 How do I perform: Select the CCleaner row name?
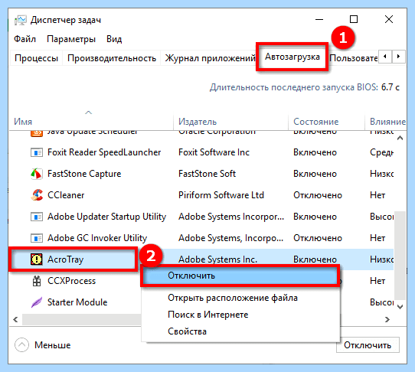click(66, 195)
